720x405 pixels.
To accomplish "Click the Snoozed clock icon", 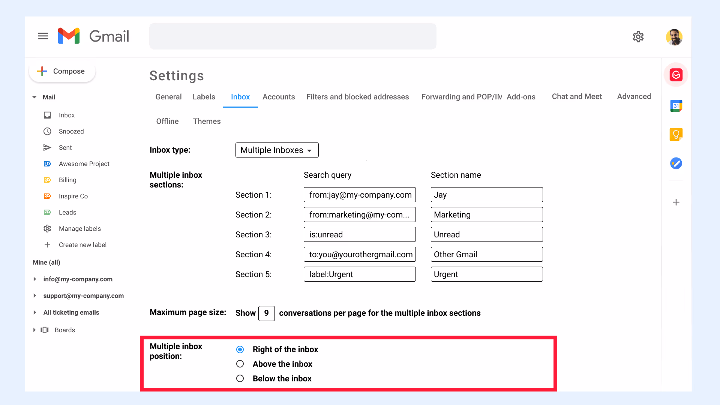I will 47,131.
